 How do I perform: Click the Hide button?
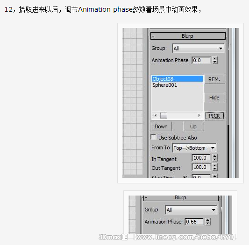coord(214,98)
